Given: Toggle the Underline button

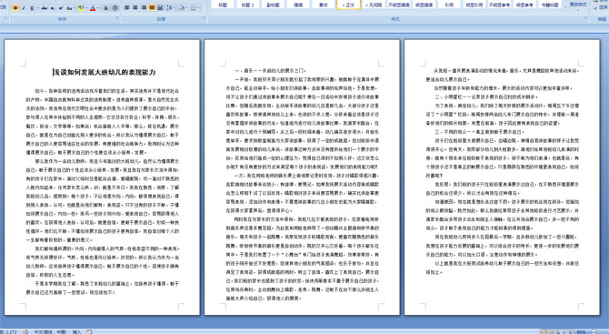Looking at the screenshot, I should [32, 8].
